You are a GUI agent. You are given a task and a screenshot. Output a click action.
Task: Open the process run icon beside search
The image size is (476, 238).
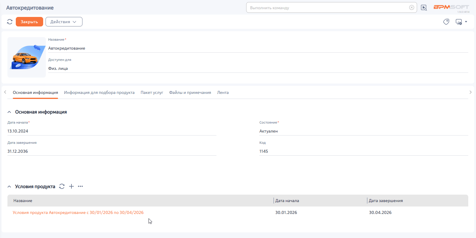tap(424, 8)
